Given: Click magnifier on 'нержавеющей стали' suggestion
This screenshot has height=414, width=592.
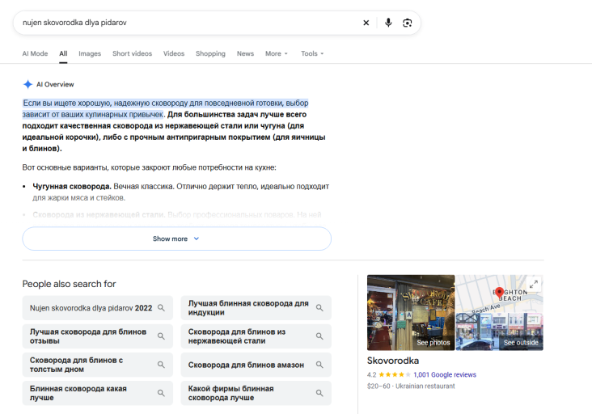Looking at the screenshot, I should [x=319, y=336].
